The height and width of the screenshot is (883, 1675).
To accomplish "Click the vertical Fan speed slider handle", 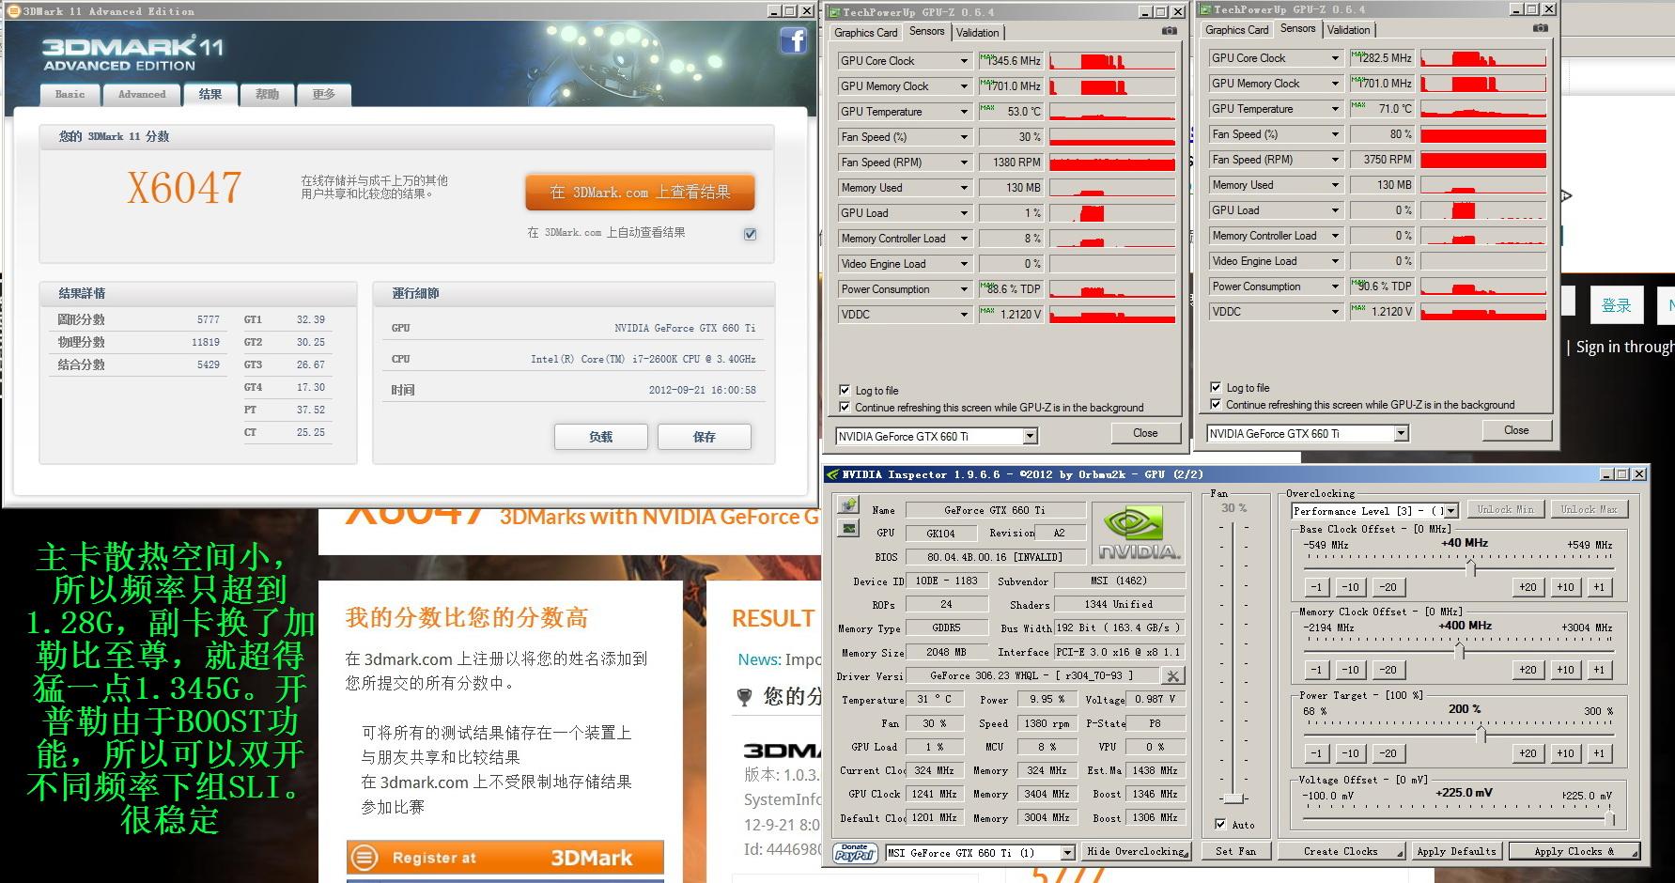I will click(1233, 798).
